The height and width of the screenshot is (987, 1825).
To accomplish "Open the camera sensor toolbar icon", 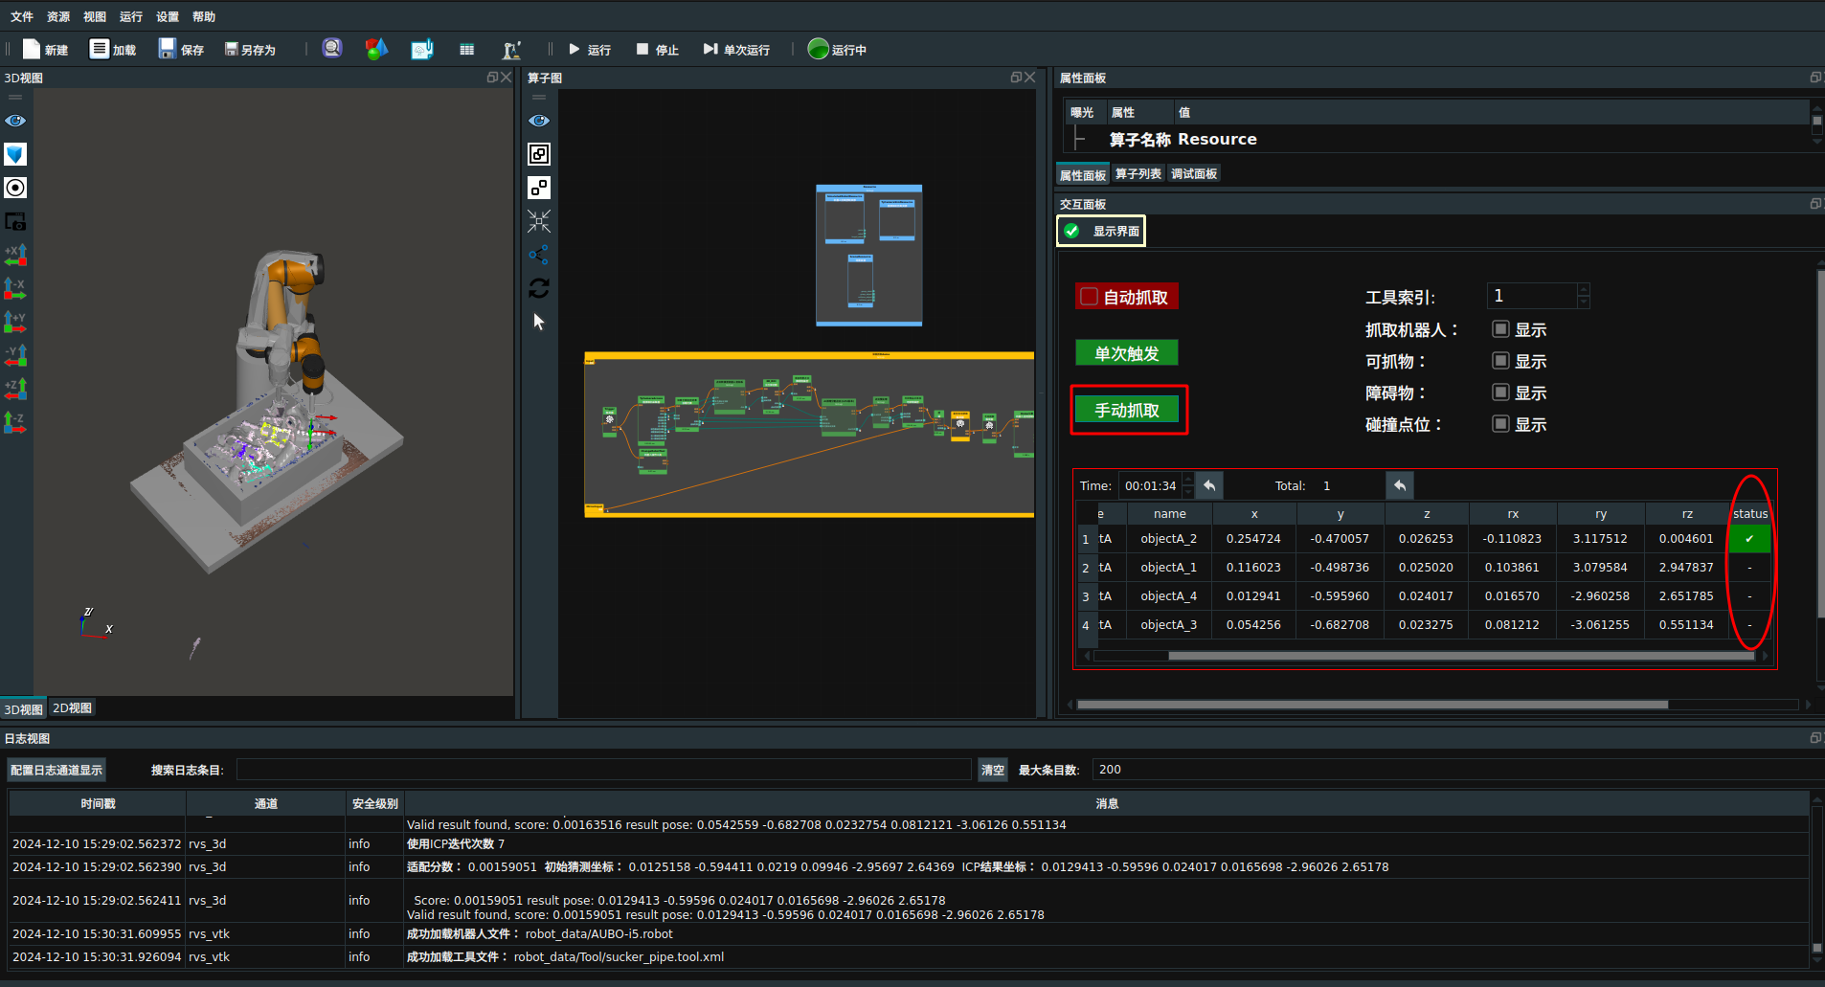I will (332, 49).
